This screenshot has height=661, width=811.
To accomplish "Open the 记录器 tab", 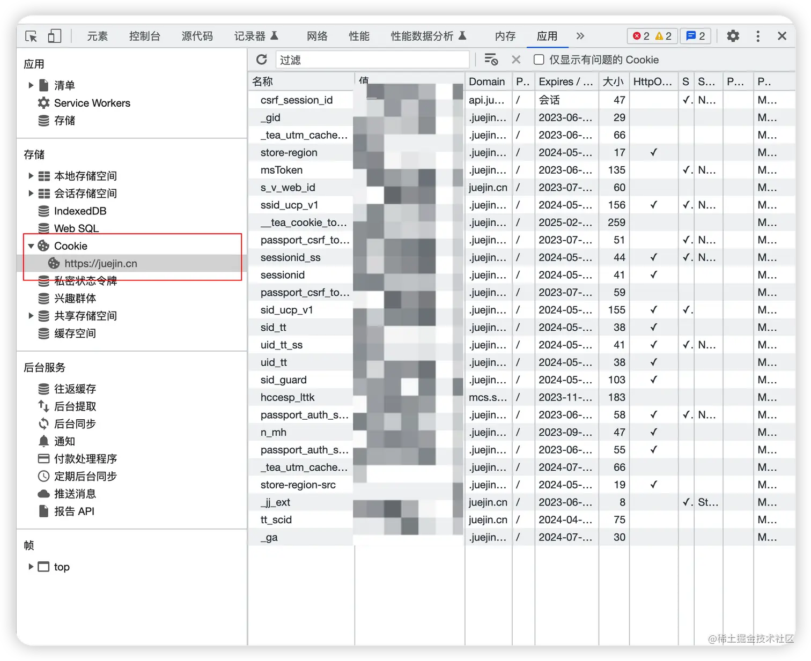I will coord(256,36).
